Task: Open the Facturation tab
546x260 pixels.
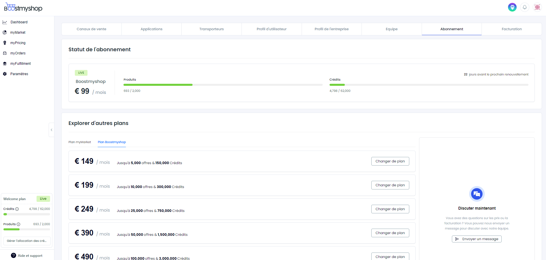Action: [512, 29]
